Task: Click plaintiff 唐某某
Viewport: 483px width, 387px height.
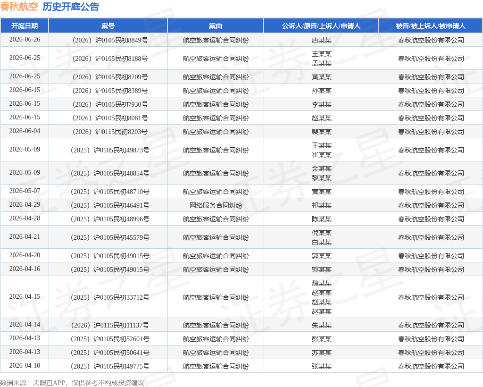Action: (322, 40)
